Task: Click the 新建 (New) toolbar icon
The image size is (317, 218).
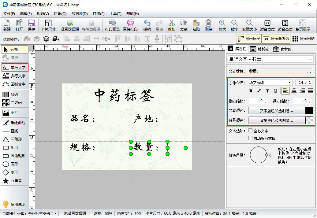Action: pos(7,25)
